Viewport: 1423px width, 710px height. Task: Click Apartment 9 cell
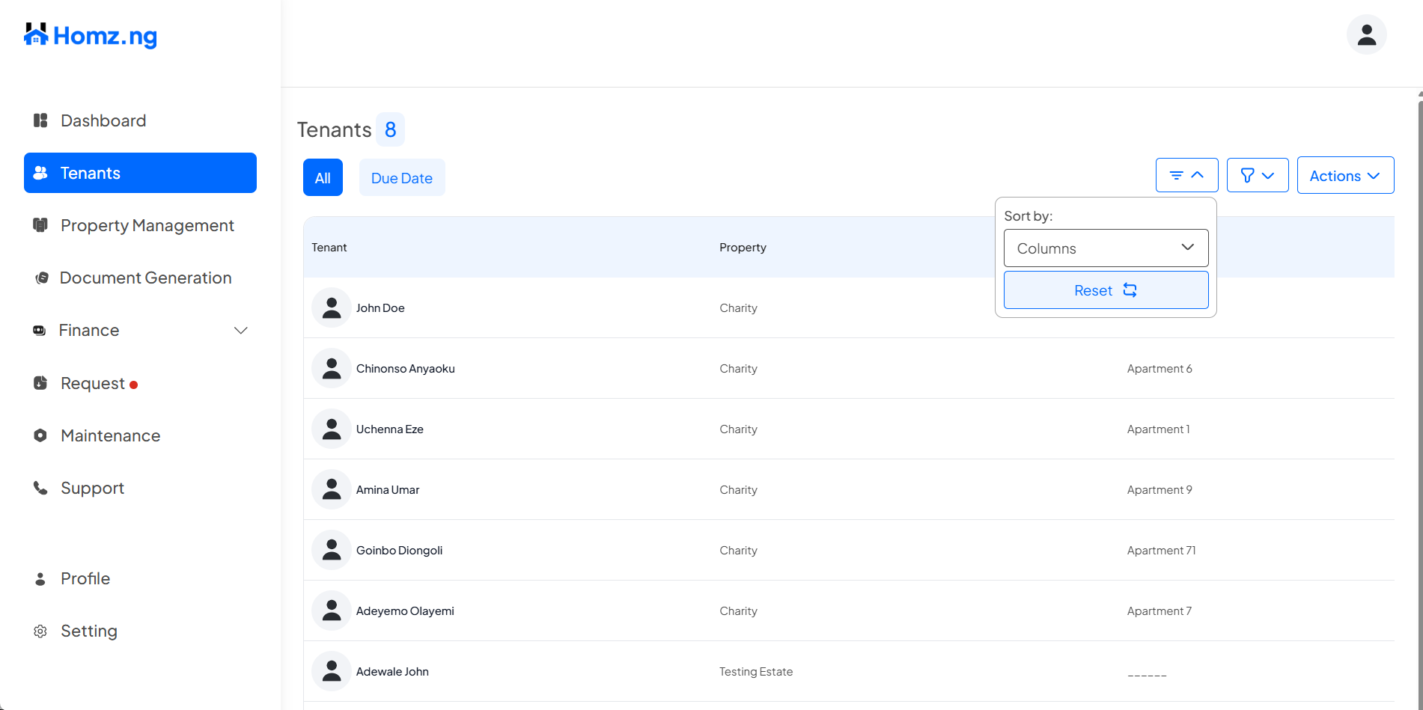1160,489
